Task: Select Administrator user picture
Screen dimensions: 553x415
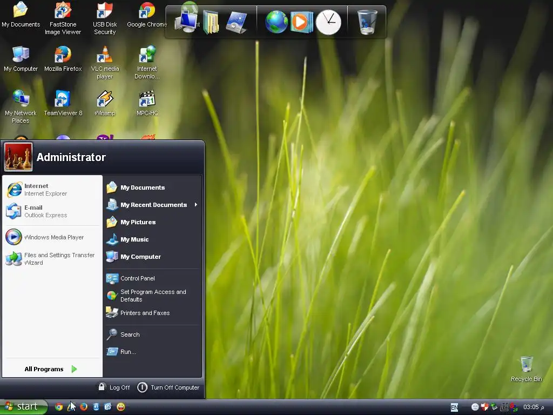Action: 18,157
